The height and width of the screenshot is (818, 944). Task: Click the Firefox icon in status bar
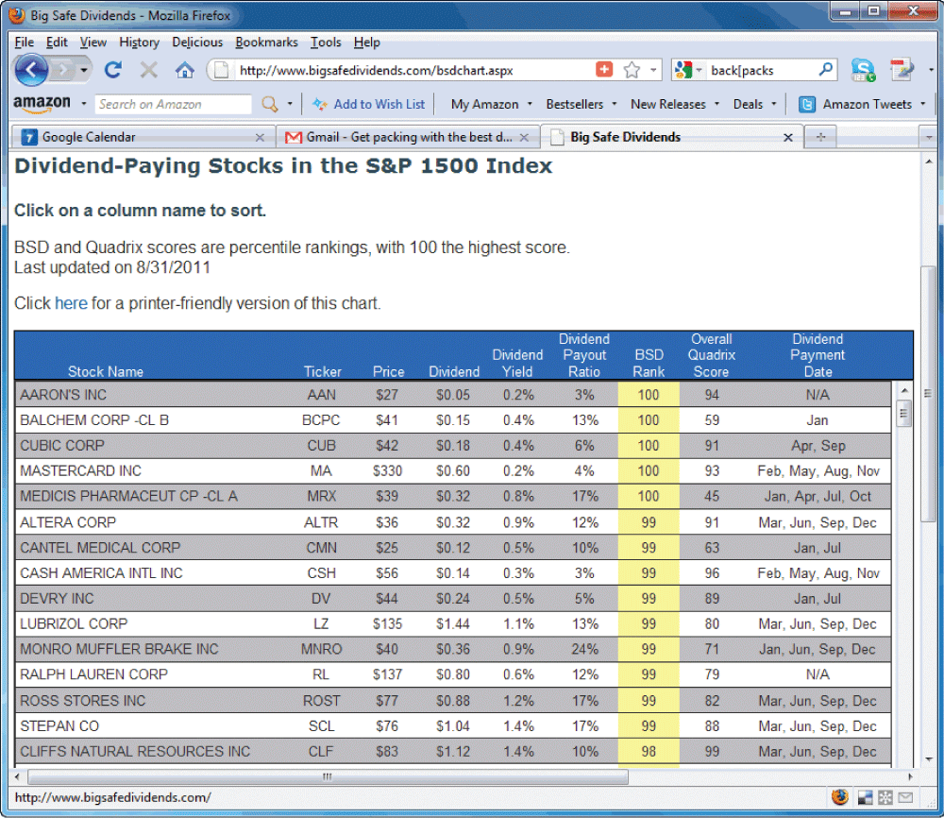tap(840, 797)
